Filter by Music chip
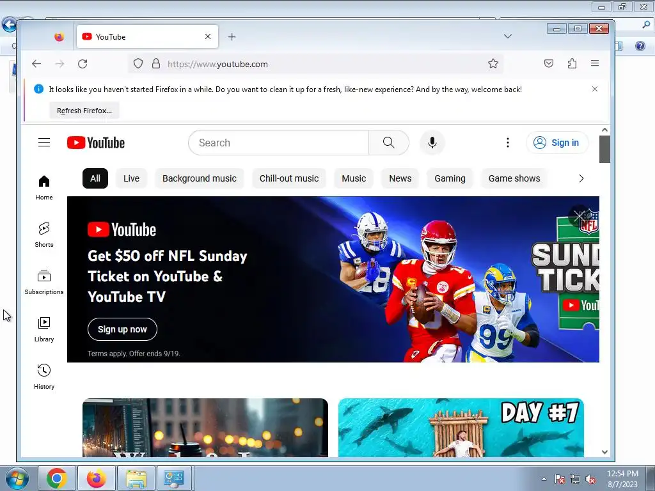Screen dimensions: 655x491 (354, 178)
